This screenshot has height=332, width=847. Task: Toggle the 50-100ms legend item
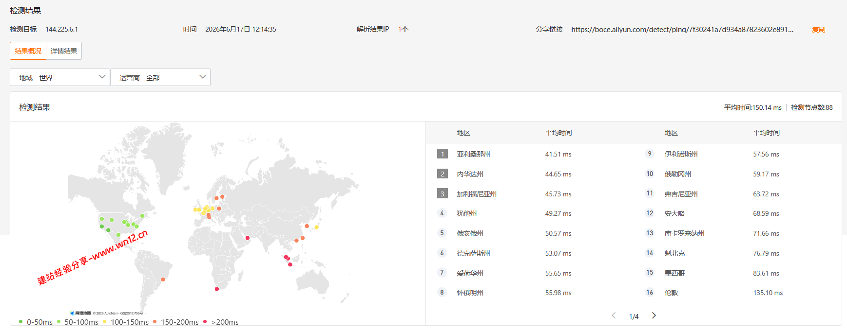tap(78, 322)
